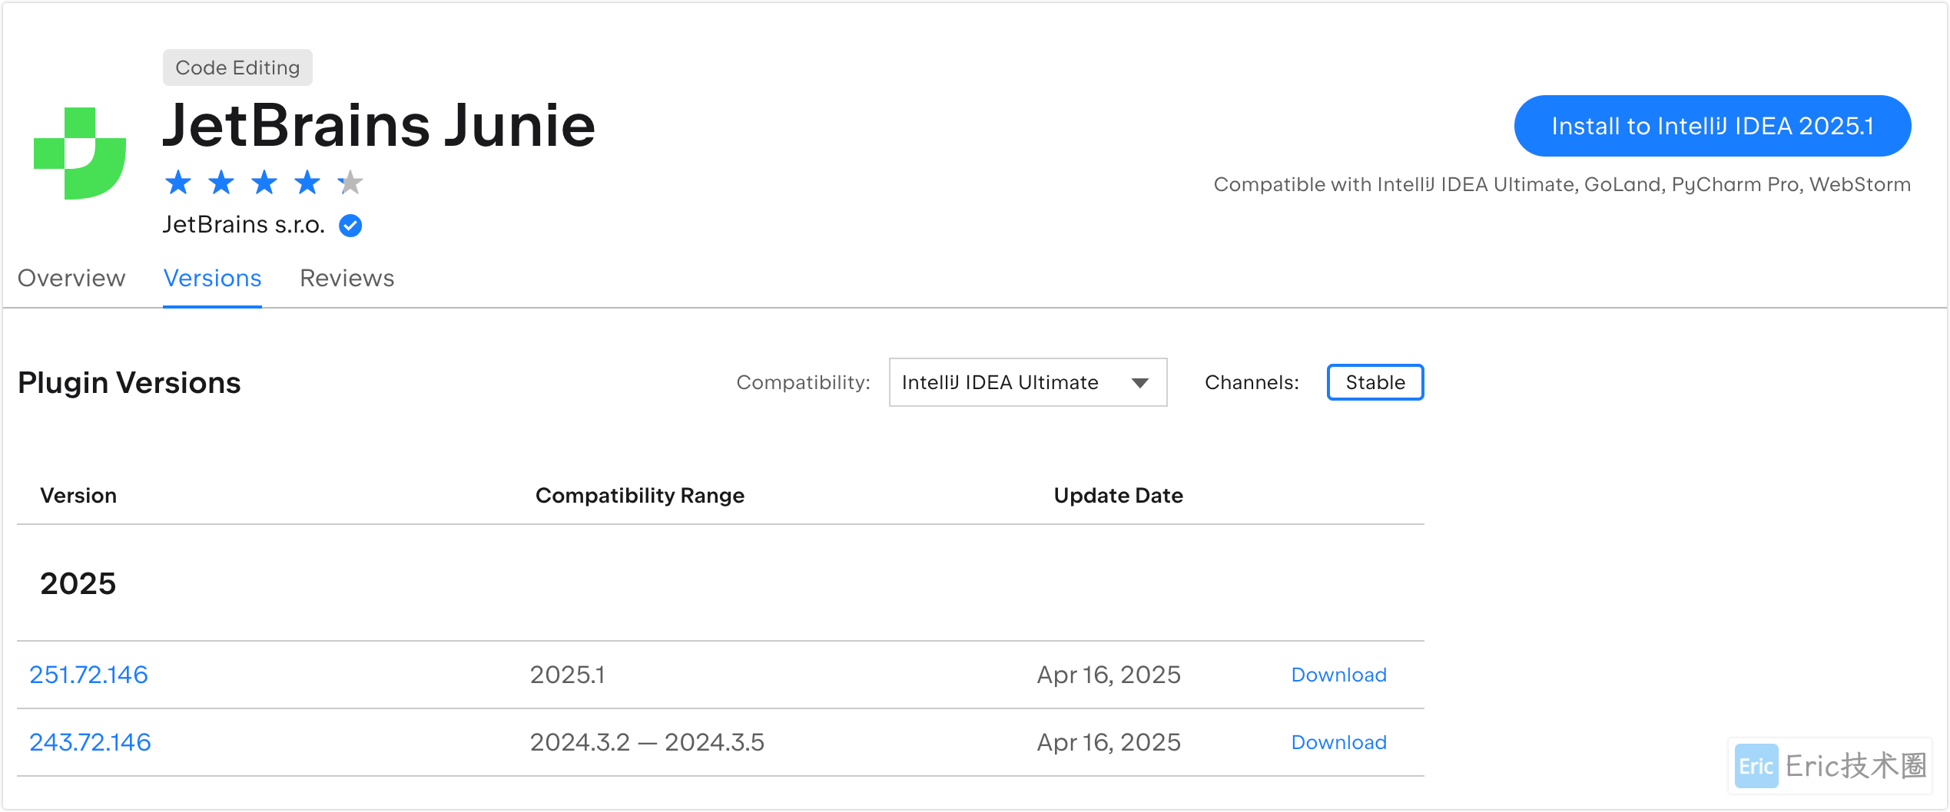Open the Overview tab
This screenshot has height=812, width=1950.
tap(71, 278)
